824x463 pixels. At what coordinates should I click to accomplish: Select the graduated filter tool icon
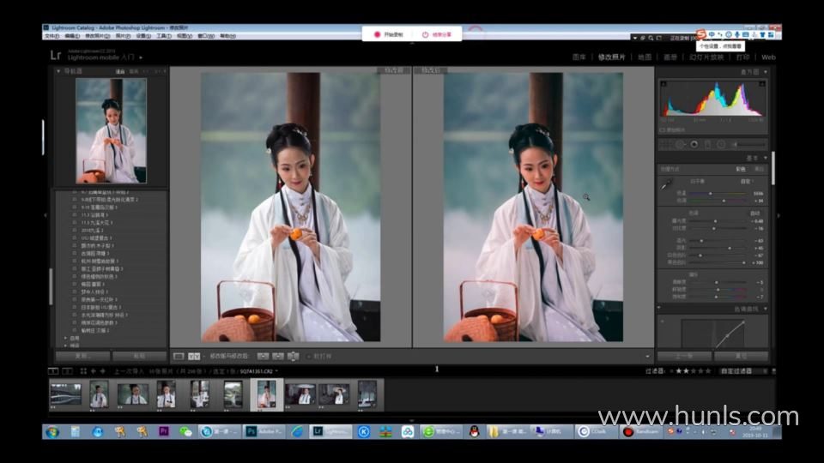tap(708, 144)
